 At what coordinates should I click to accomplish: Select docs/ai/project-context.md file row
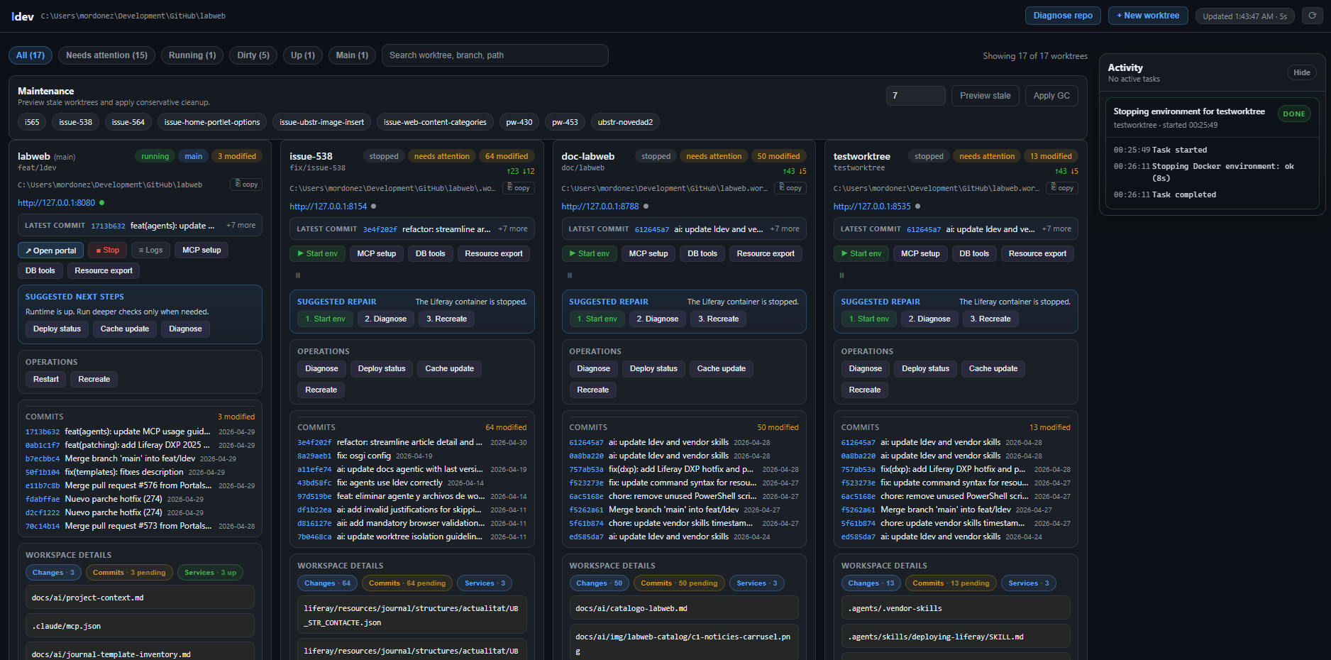(140, 598)
